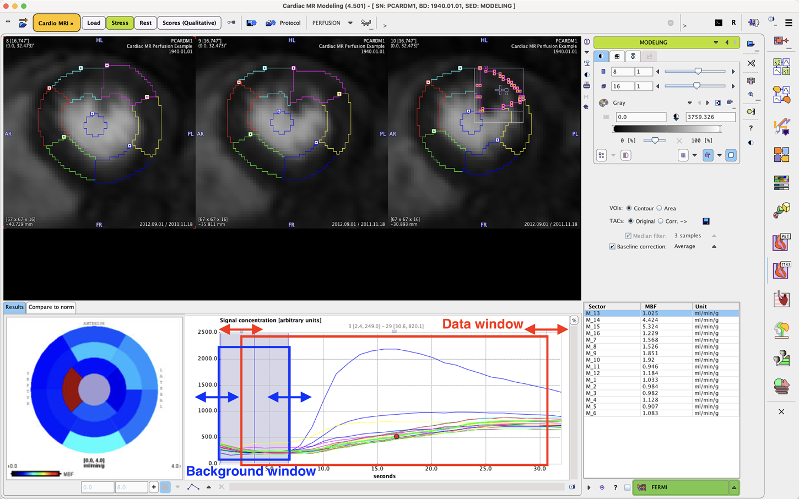Viewport: 799px width, 499px height.
Task: Adjust the frame slider for value 16
Action: 697,86
